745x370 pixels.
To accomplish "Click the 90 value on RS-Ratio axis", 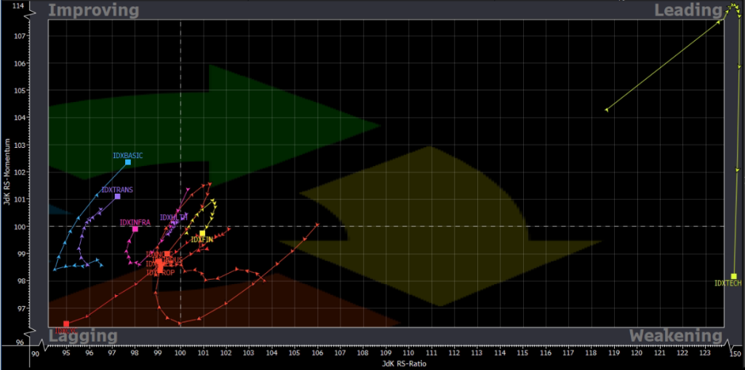I will coord(35,354).
